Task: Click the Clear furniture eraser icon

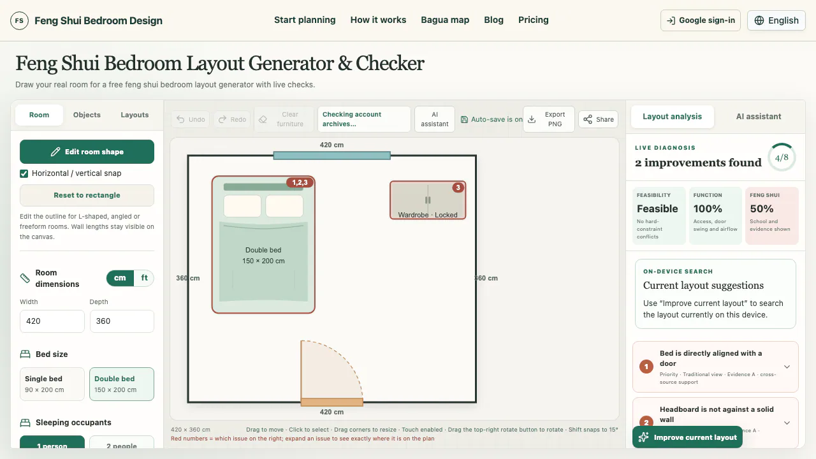Action: 263,119
